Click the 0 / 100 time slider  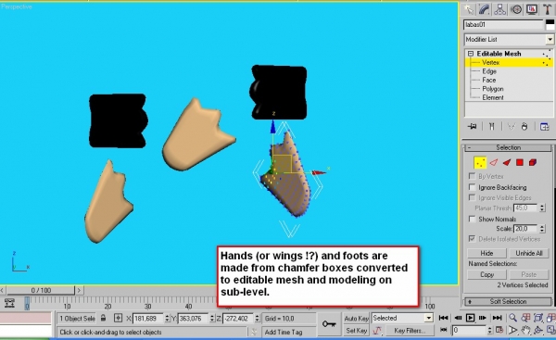coord(41,290)
